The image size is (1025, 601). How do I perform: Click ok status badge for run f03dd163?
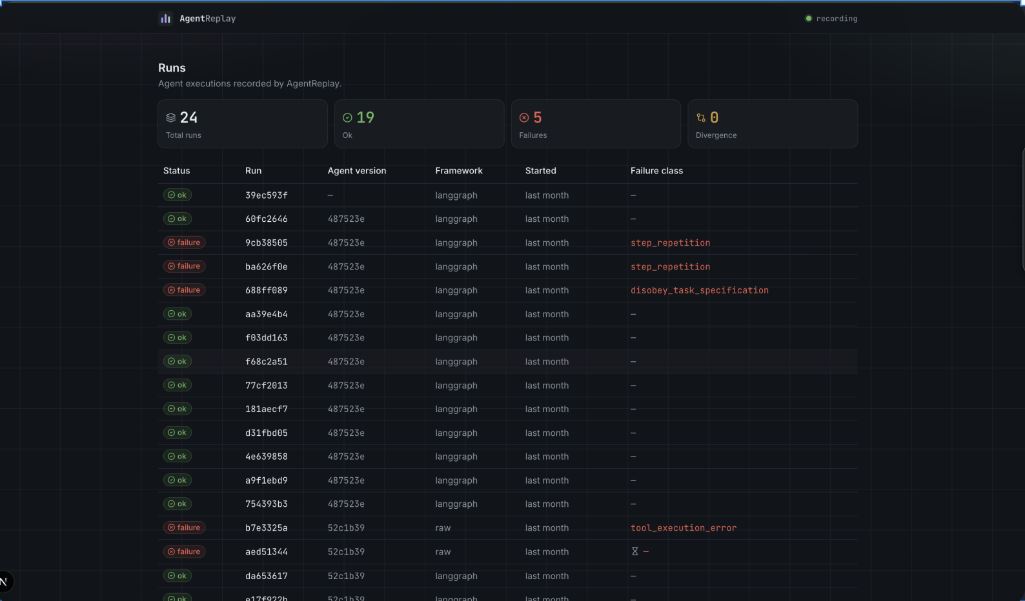pos(178,337)
